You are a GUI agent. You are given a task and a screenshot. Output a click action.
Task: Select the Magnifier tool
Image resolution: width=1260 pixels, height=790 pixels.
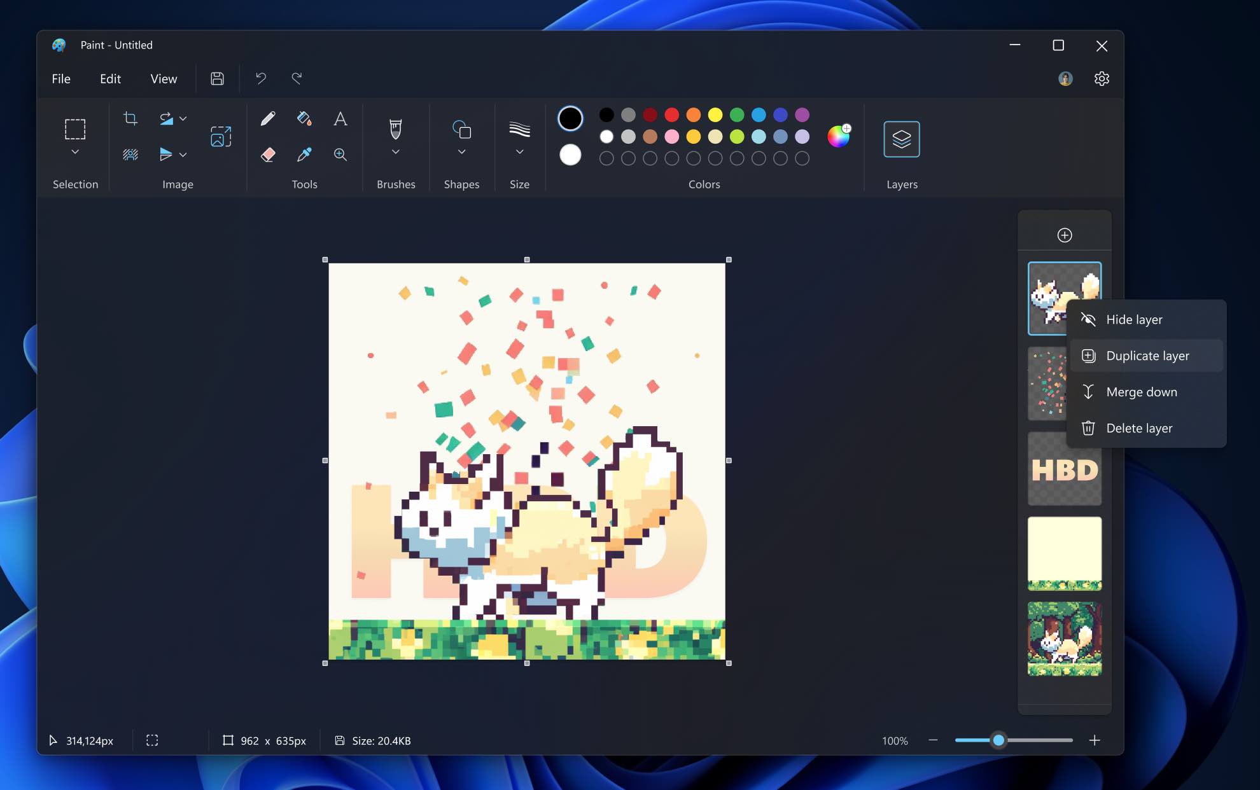(x=341, y=154)
